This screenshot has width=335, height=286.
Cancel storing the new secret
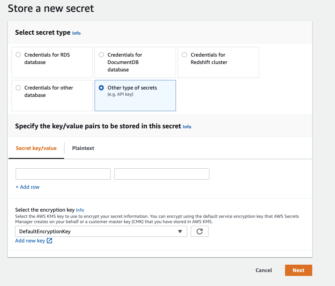[264, 270]
